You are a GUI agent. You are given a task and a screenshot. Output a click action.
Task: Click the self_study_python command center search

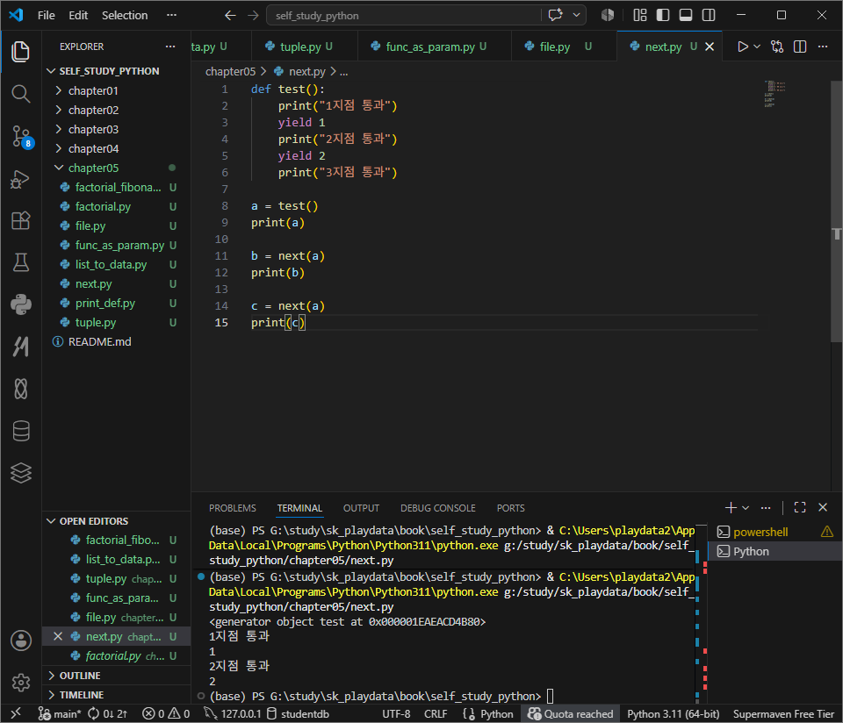pyautogui.click(x=403, y=16)
